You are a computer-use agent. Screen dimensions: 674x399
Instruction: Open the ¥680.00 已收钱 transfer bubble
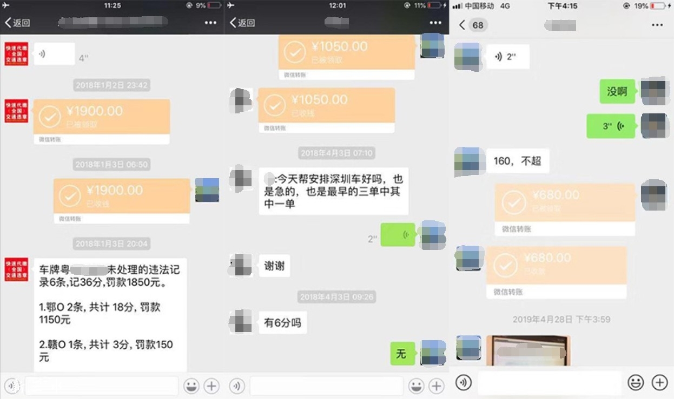(x=556, y=273)
